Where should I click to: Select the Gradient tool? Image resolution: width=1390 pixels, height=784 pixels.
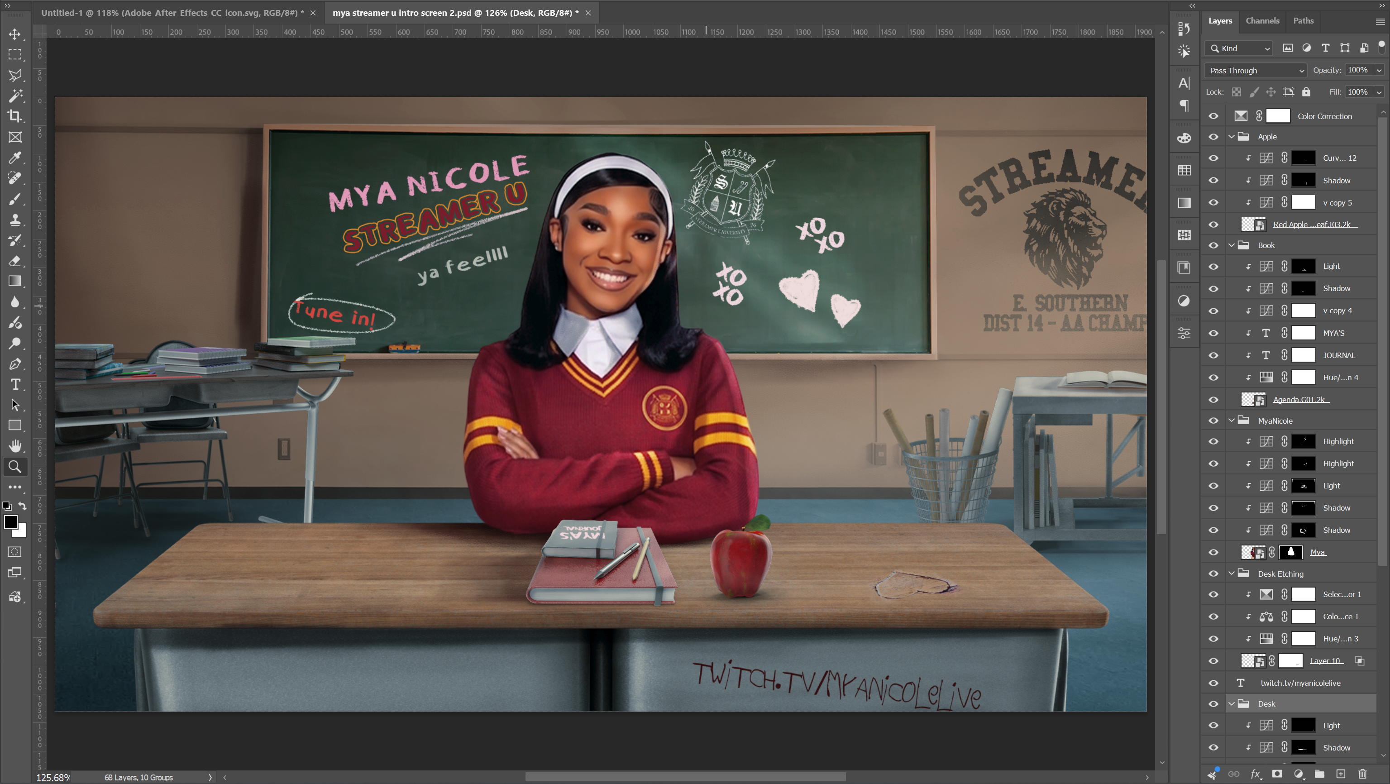[14, 281]
